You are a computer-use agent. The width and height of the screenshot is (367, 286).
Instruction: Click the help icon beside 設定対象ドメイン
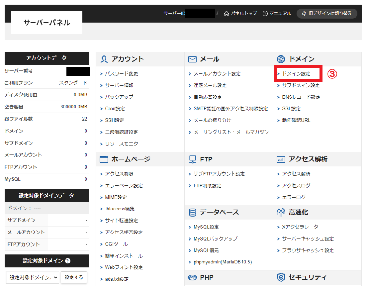[67, 261]
